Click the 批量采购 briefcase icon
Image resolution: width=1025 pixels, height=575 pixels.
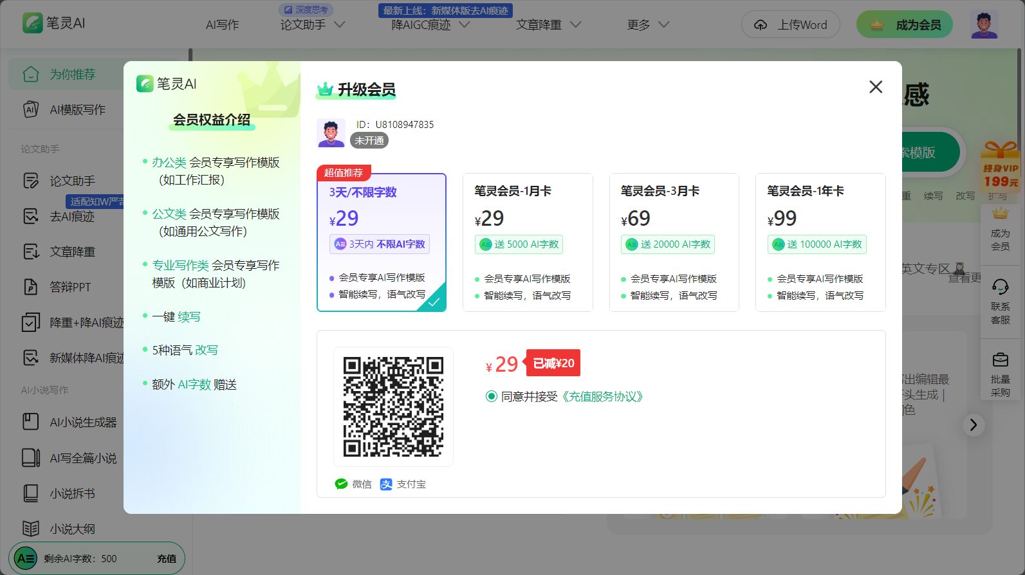1000,360
